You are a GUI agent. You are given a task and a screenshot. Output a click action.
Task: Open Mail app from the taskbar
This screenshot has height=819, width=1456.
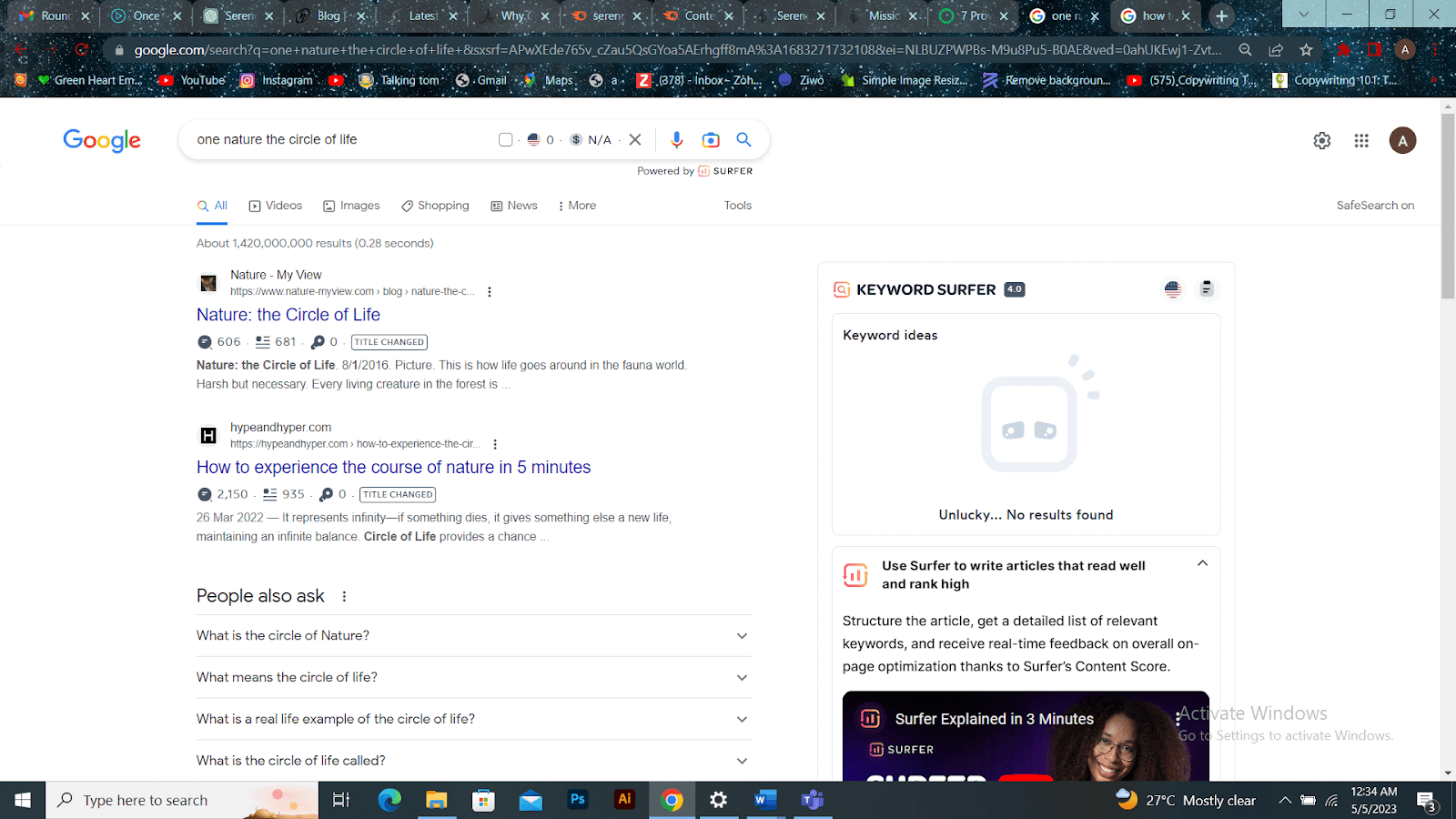(531, 800)
